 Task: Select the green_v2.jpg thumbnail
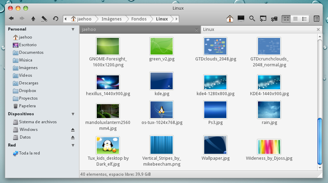point(162,46)
